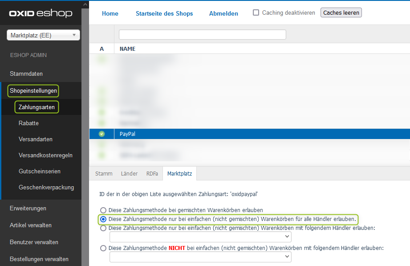
Task: Open Zahlungsarten in the sidebar
Action: tap(37, 107)
